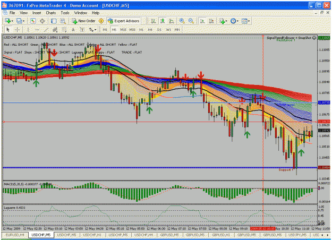Screen dimensions: 332x240
Task: Expand the arrows tool dropdown
Action: [x=95, y=30]
